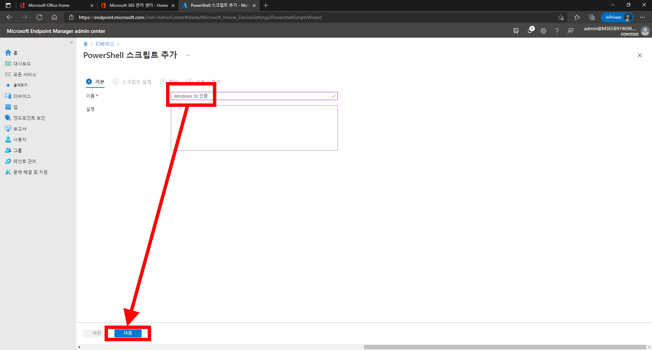
Task: Click the Previous (이전) button
Action: pyautogui.click(x=96, y=333)
